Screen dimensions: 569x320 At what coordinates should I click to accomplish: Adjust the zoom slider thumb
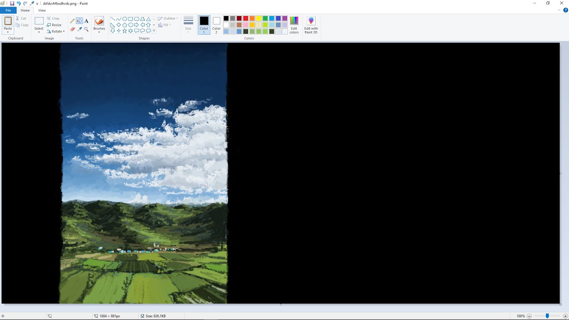click(x=547, y=316)
